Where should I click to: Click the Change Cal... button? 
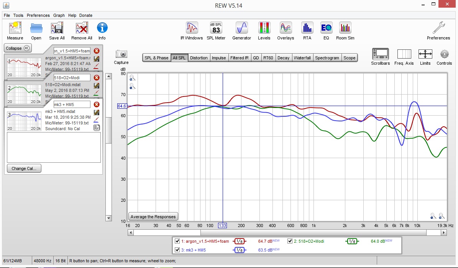tap(24, 168)
